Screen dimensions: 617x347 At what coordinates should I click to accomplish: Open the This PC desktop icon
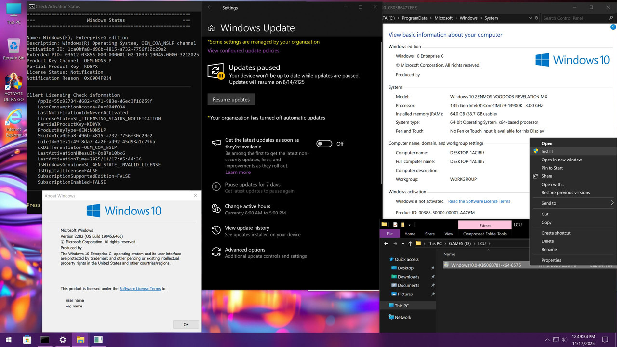pyautogui.click(x=13, y=13)
